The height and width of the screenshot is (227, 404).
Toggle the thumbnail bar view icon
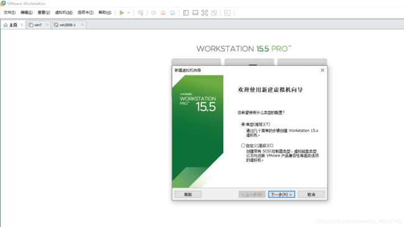[195, 12]
